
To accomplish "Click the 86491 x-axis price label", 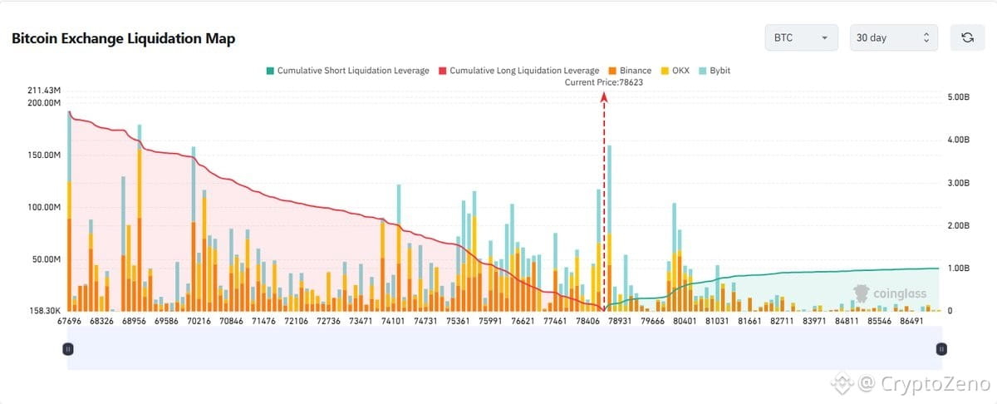I will (x=913, y=320).
